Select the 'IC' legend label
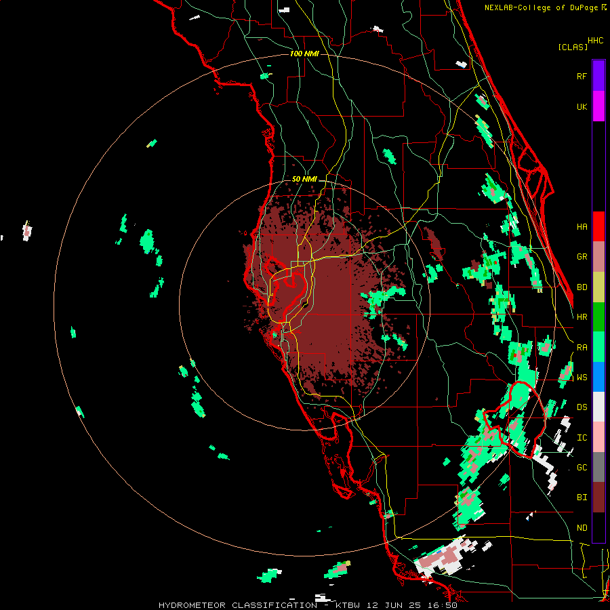Viewport: 610px width, 610px height. pos(582,438)
